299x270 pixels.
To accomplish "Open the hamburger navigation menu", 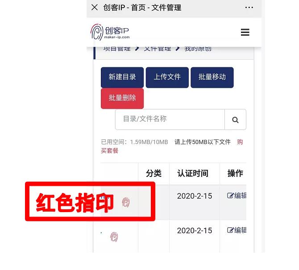I will pos(245,32).
